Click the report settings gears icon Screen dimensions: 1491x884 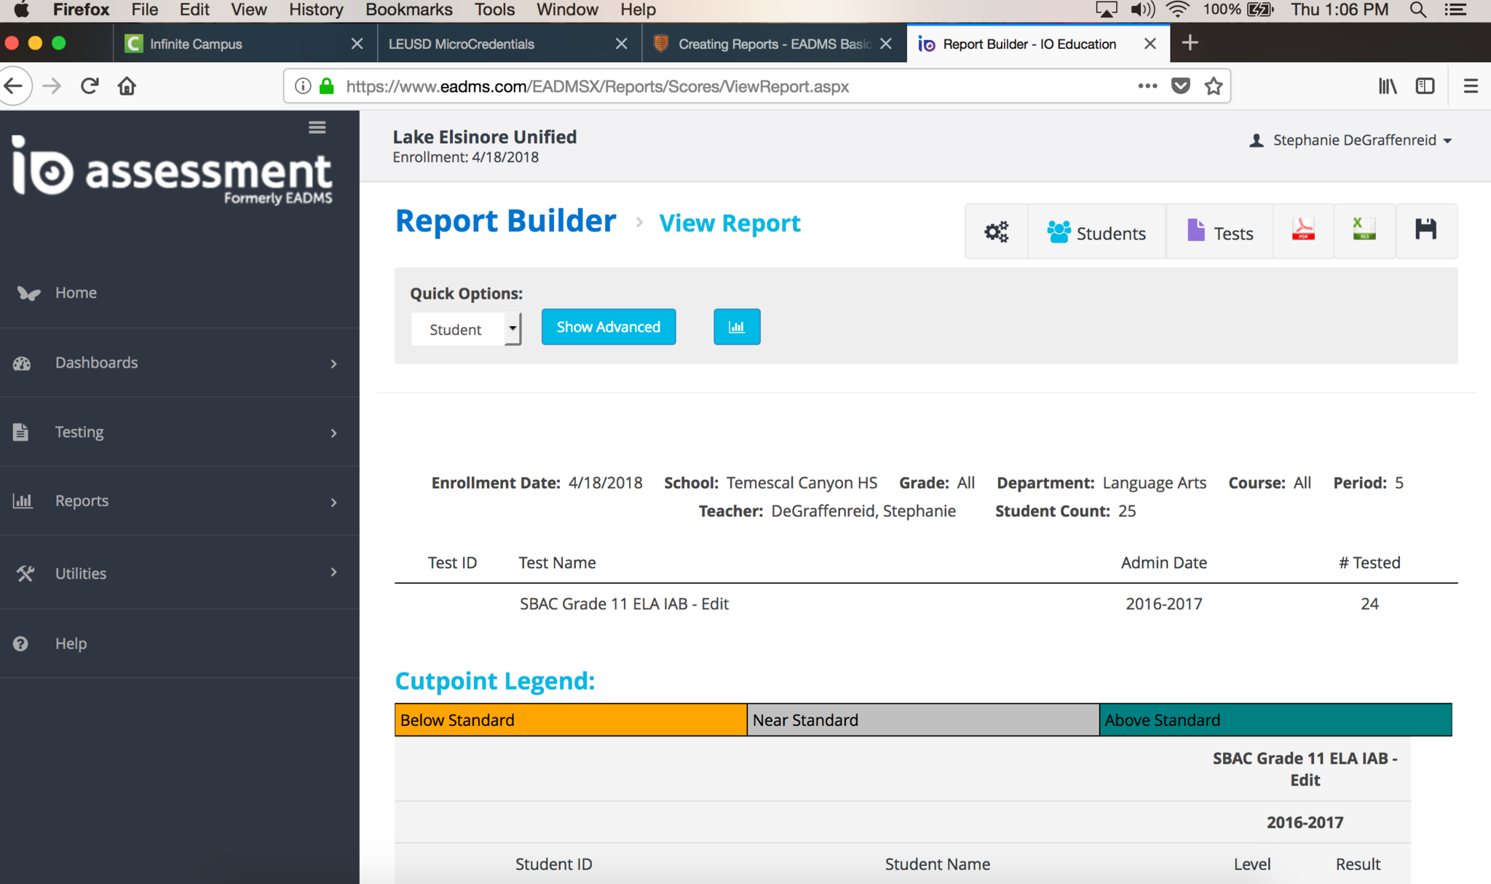point(996,232)
